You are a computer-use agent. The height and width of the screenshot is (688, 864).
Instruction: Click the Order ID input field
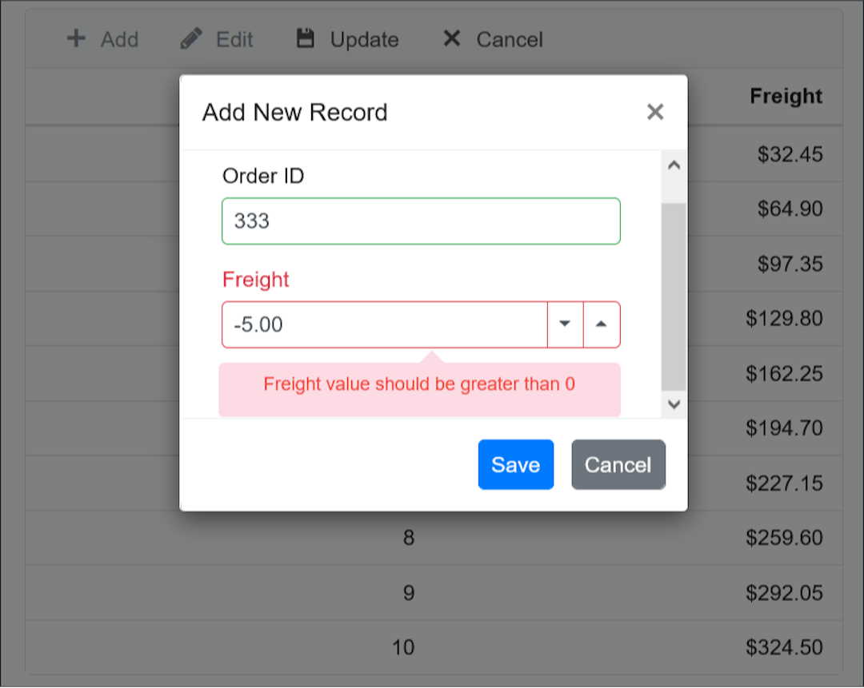point(420,221)
